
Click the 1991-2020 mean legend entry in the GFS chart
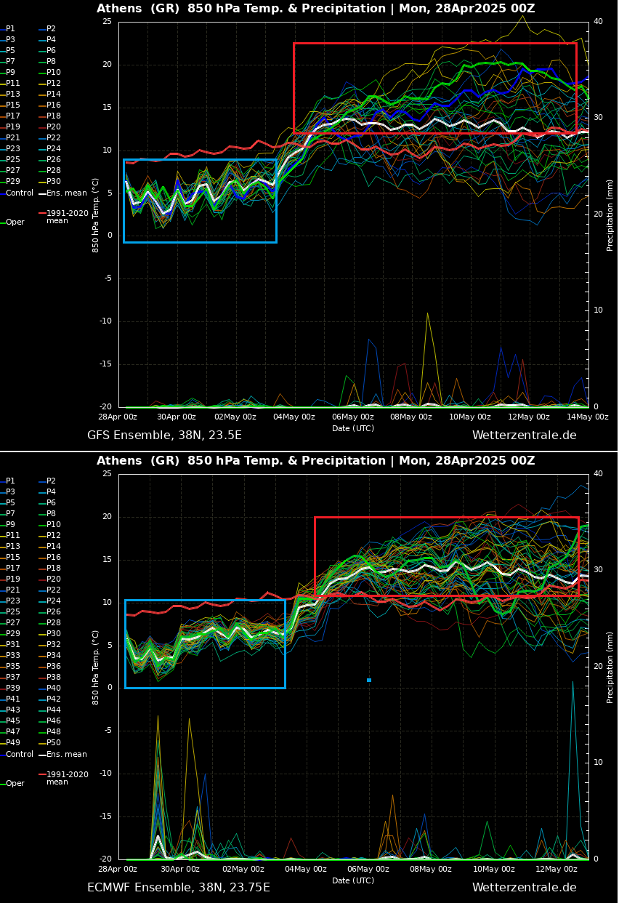tap(67, 217)
